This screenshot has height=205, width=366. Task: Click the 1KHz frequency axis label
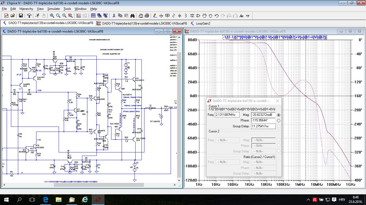click(249, 184)
